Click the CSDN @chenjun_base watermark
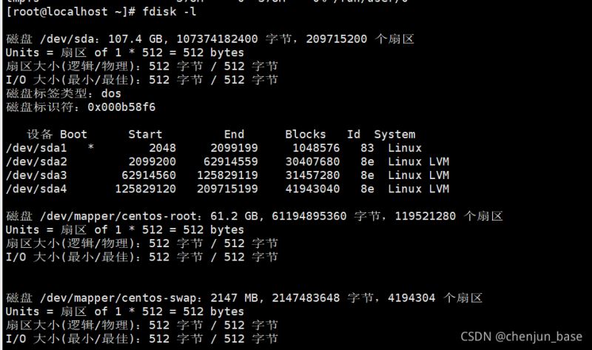Viewport: 592px width, 350px height. pyautogui.click(x=521, y=337)
